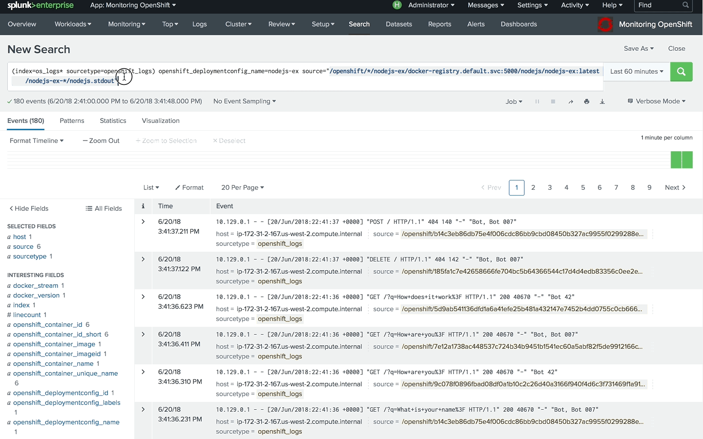
Task: Open the 20 Per Page dropdown
Action: tap(243, 187)
